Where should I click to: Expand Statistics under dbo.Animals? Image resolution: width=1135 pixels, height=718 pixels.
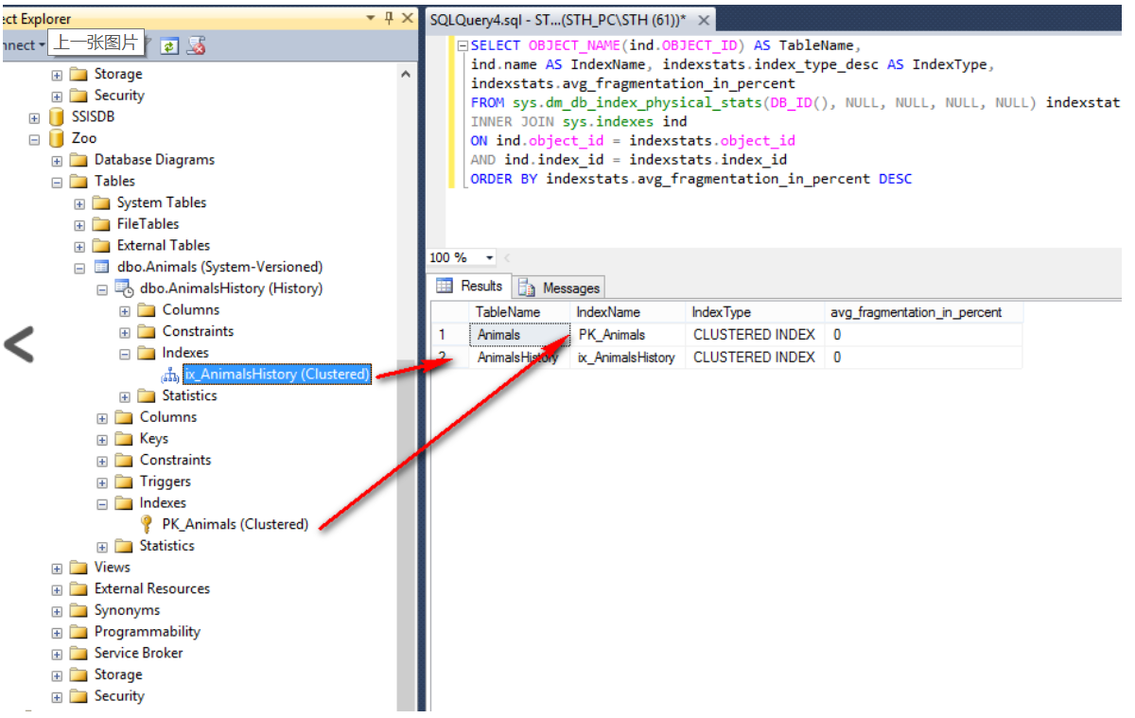[x=101, y=545]
